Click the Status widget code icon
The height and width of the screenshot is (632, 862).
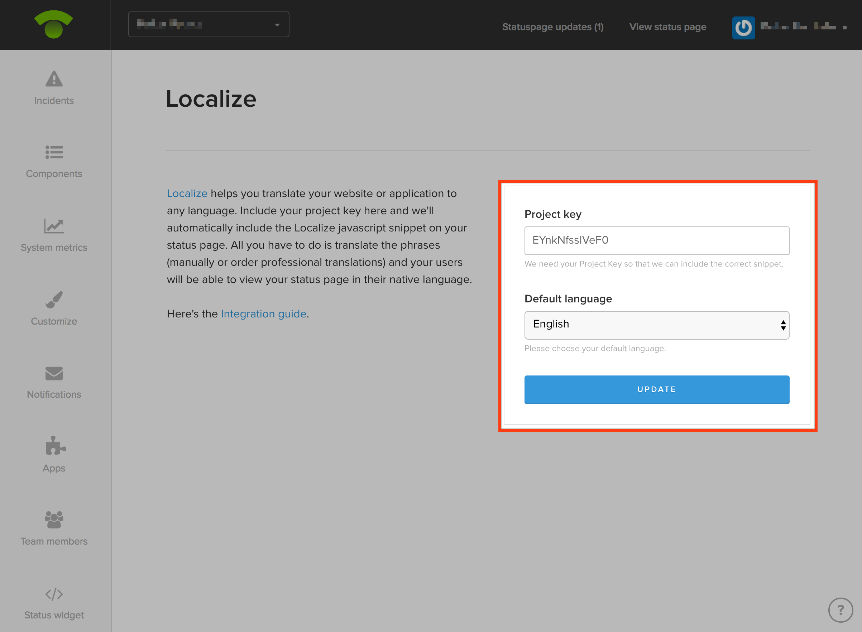click(54, 594)
